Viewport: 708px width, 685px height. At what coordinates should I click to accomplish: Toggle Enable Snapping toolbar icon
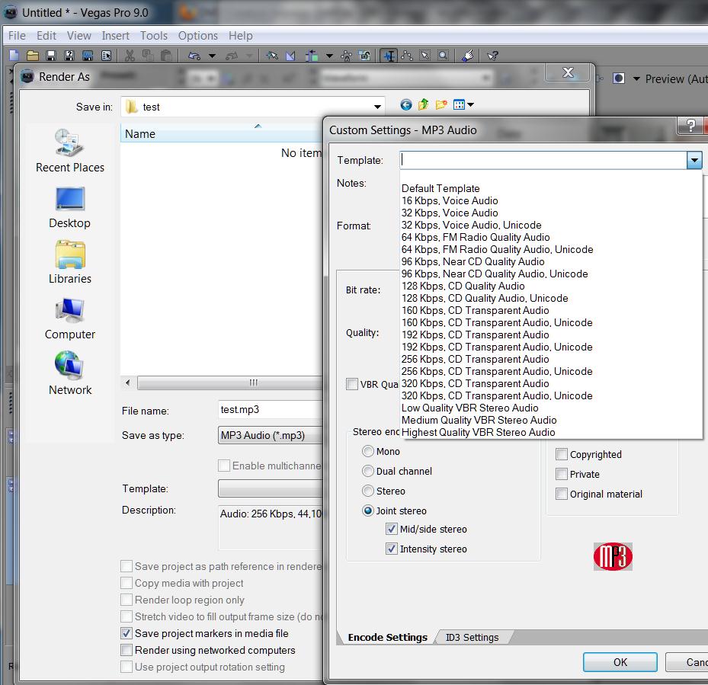coord(272,56)
